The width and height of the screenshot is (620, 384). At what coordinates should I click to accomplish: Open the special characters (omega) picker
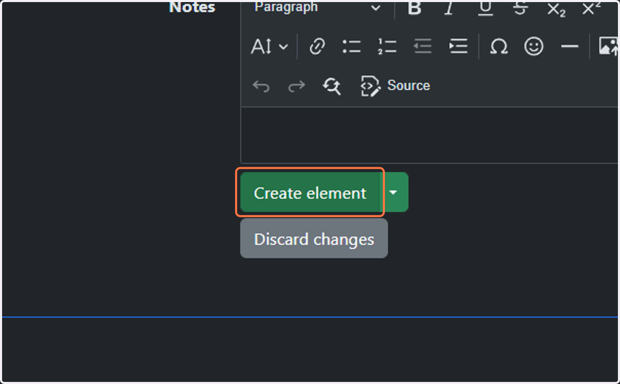coord(499,47)
